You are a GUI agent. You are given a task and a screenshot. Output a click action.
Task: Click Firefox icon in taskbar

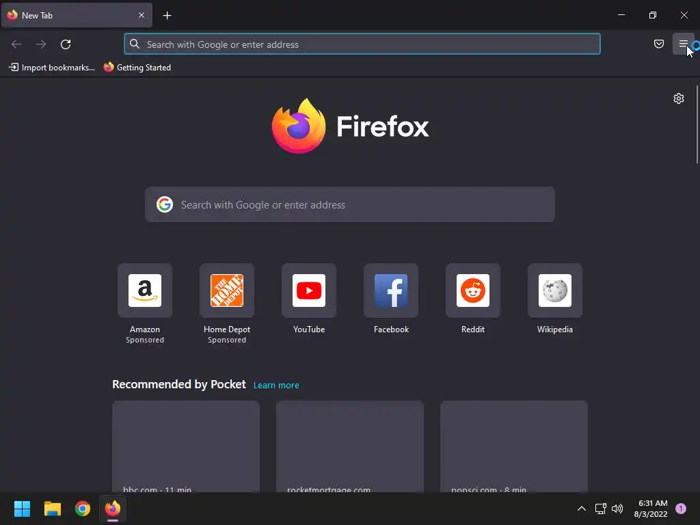tap(113, 509)
